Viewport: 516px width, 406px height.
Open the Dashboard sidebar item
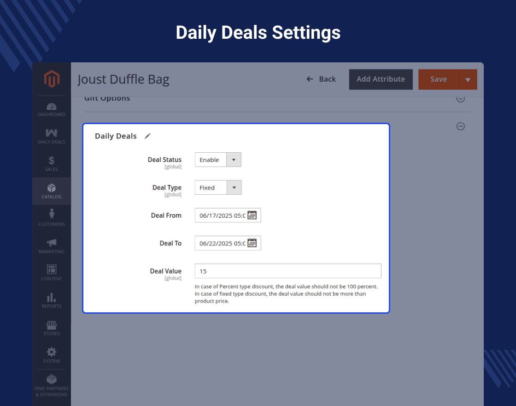[52, 110]
